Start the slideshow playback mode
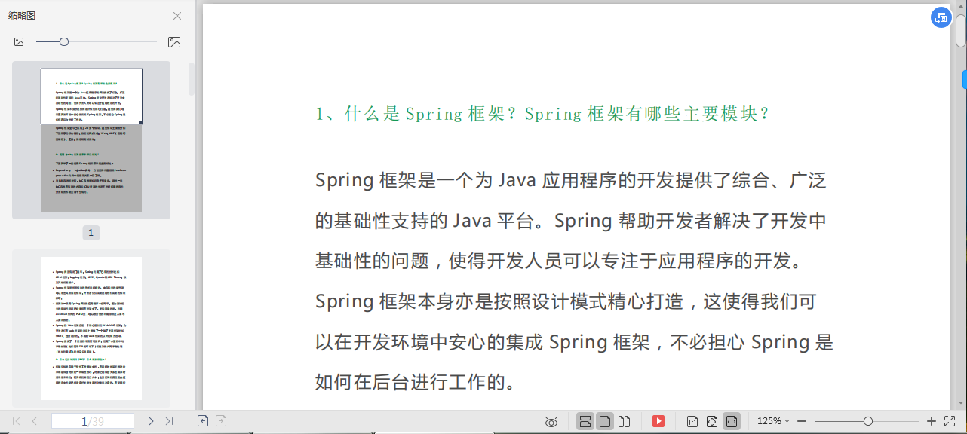967x434 pixels. coord(658,421)
